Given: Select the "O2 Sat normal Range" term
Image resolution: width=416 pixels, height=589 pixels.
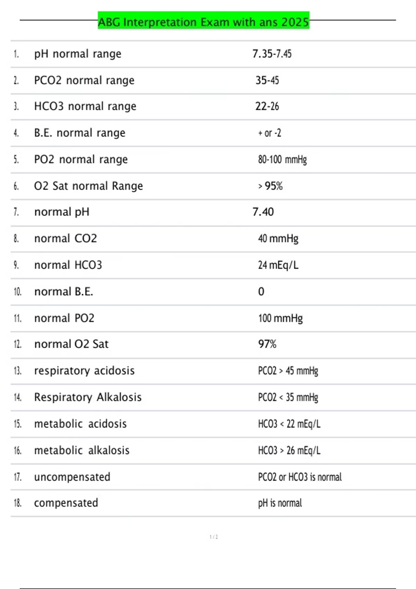Looking at the screenshot, I should tap(88, 186).
